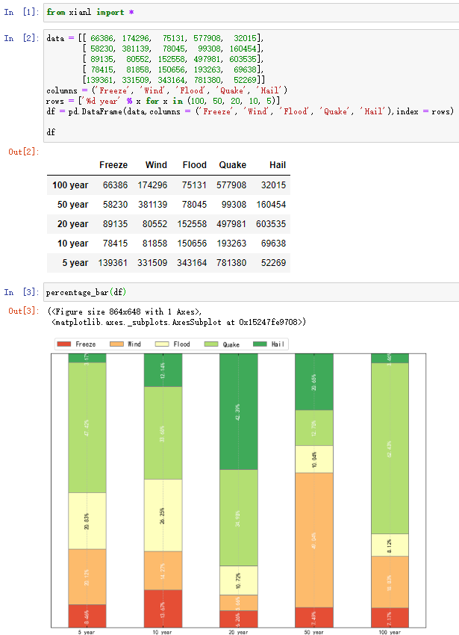The width and height of the screenshot is (459, 635).
Task: Click table cell 577908 in 100 year row
Action: 231,185
